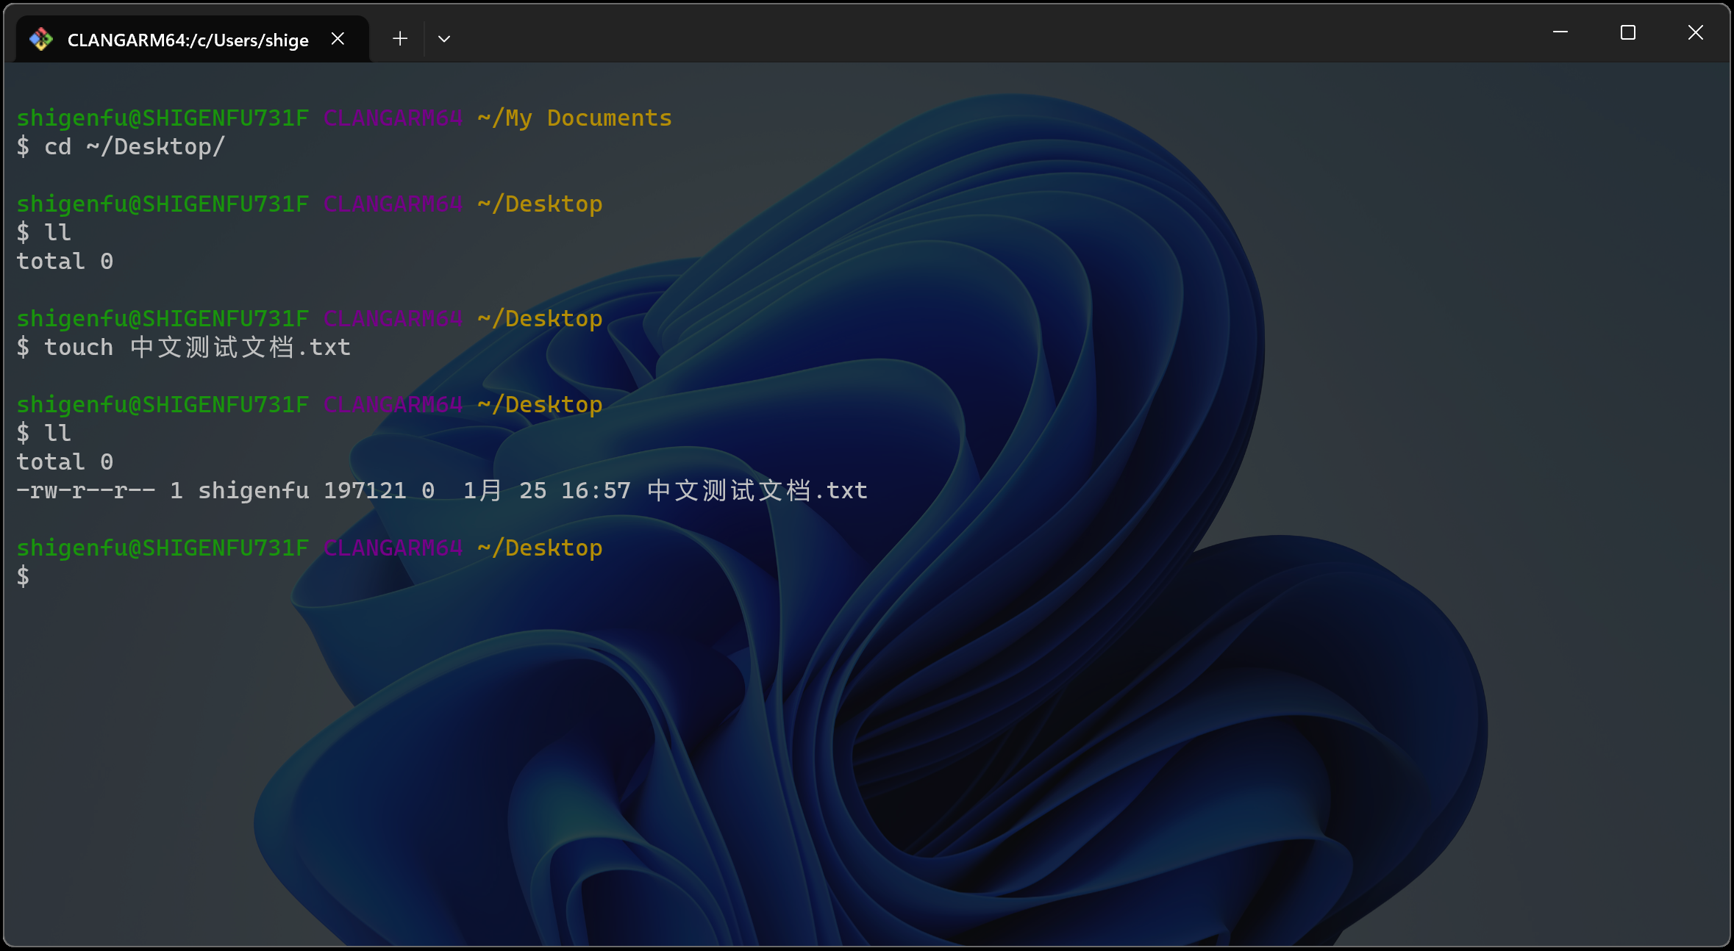Screen dimensions: 1734x951
Task: Click the touch 中文测试文档.txt command line
Action: (x=184, y=347)
